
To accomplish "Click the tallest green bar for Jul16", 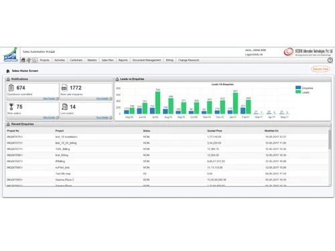I will click(158, 103).
